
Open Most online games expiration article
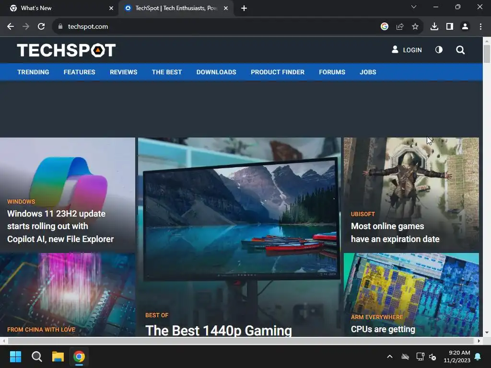click(x=395, y=232)
